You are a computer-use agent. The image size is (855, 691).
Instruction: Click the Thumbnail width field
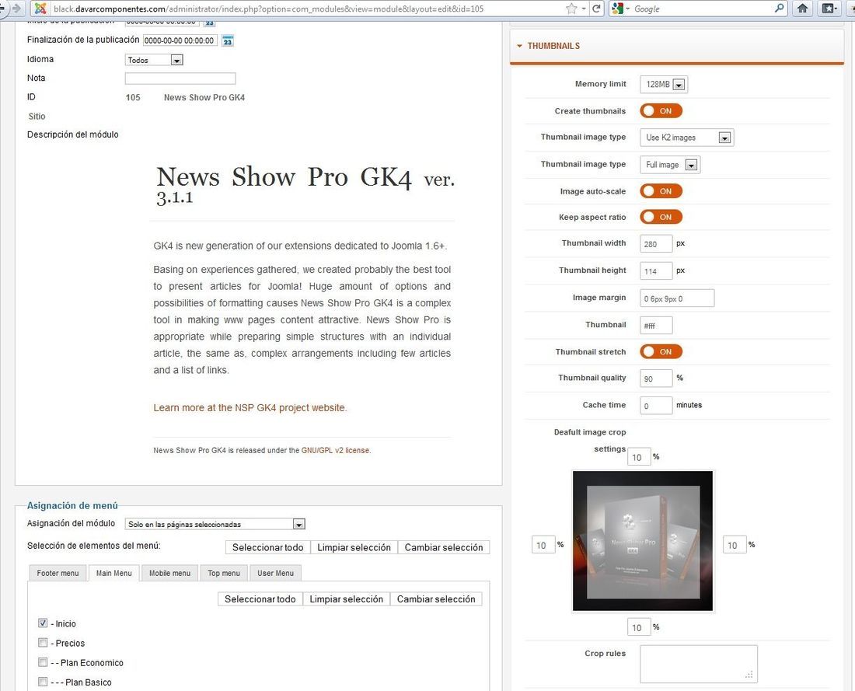point(656,244)
